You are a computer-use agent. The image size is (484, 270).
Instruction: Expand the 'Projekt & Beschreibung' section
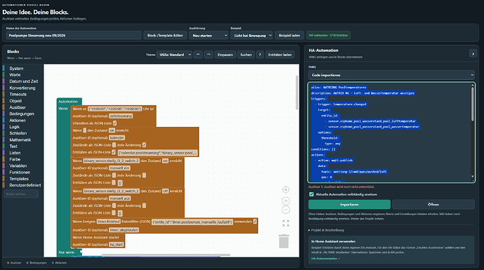pos(326,230)
